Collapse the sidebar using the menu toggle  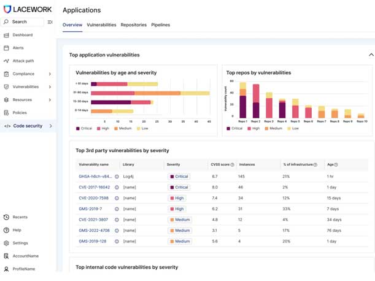point(50,22)
